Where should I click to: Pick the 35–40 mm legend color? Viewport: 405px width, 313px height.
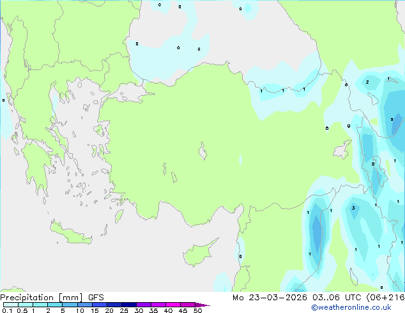pos(158,305)
